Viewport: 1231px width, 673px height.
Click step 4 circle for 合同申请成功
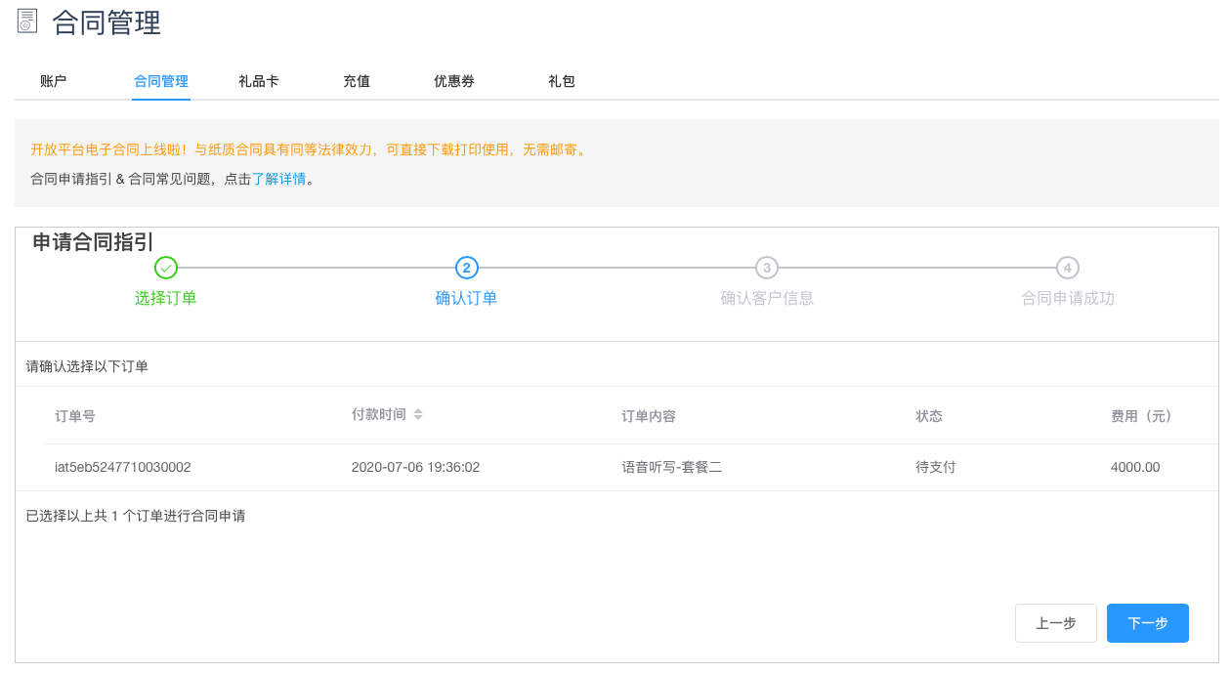1068,268
